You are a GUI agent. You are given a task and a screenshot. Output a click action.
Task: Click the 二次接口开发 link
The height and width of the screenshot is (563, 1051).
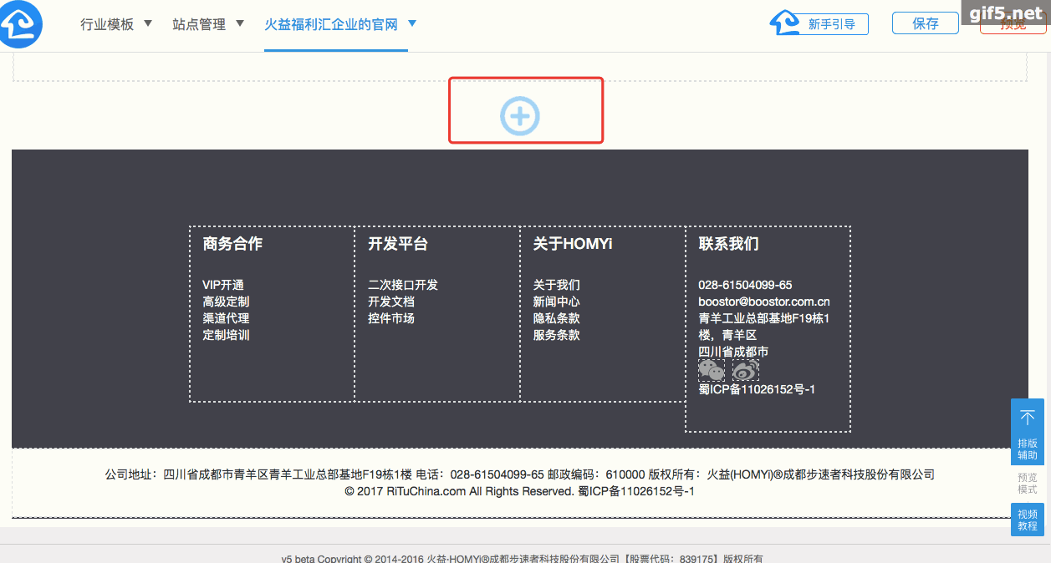(403, 285)
